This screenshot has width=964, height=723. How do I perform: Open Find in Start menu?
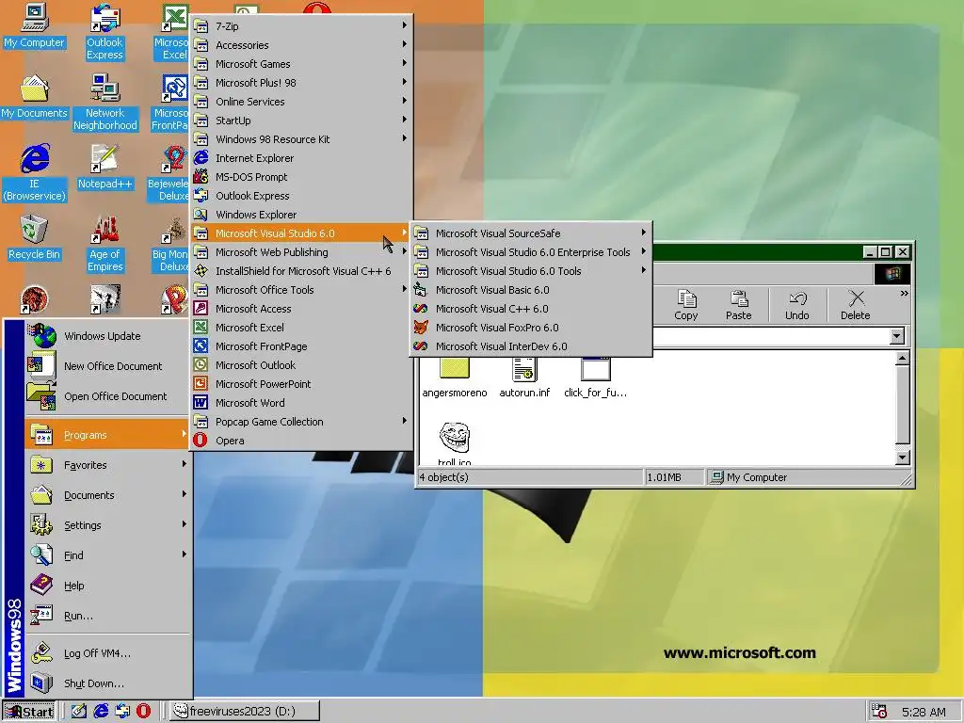tap(106, 555)
